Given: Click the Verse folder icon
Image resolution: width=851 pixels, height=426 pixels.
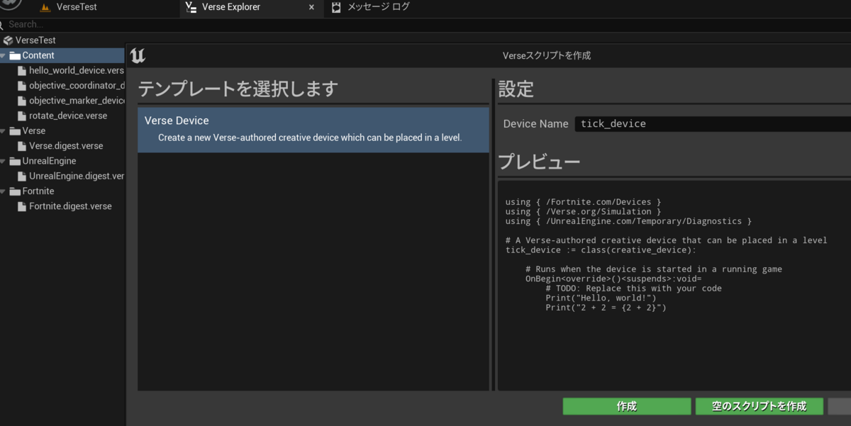Looking at the screenshot, I should point(15,131).
